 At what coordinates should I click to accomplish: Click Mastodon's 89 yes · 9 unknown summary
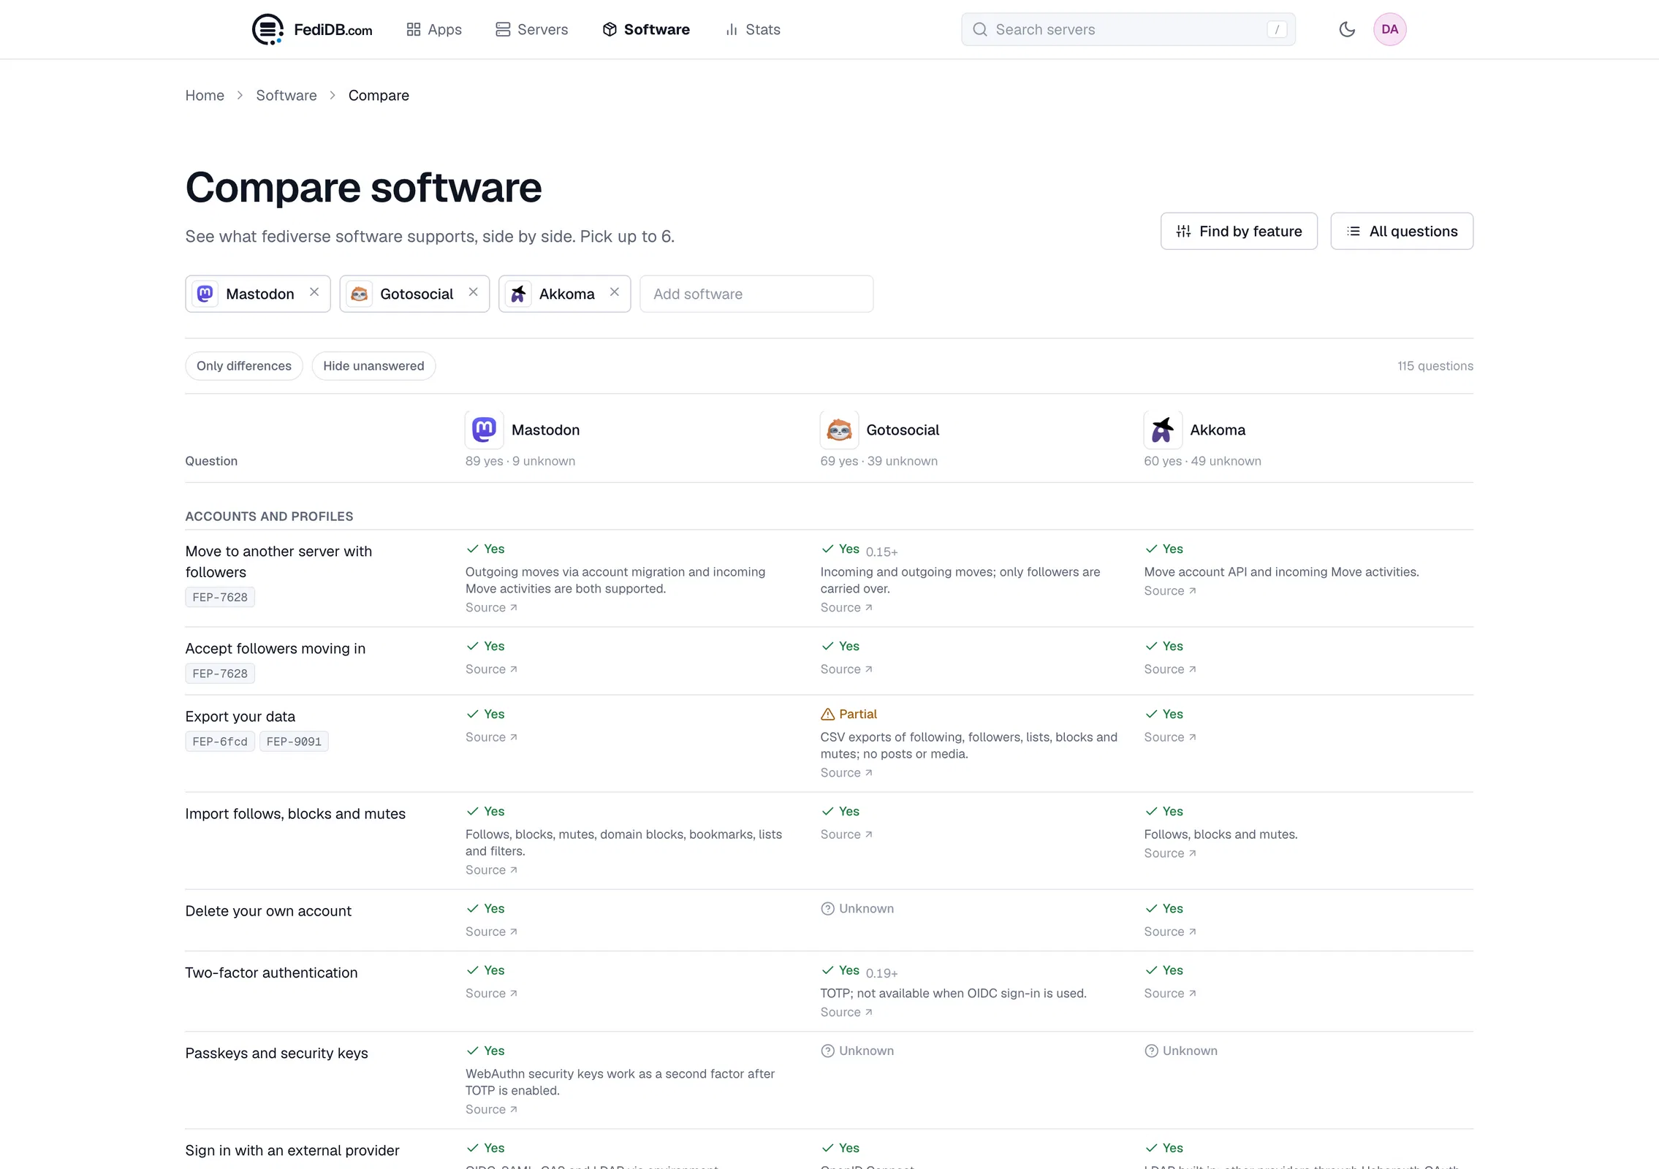pyautogui.click(x=520, y=460)
